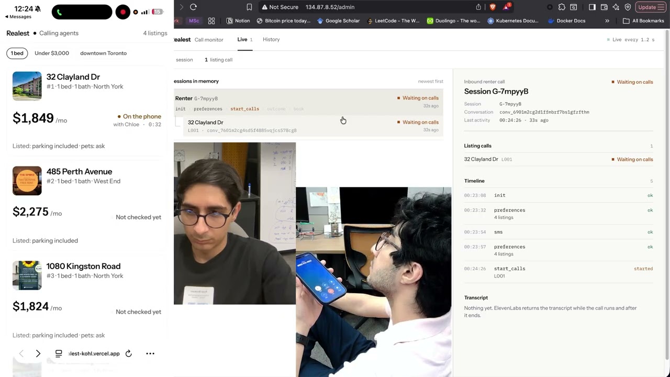Open the 1080 Kingston Road listing photo
The width and height of the screenshot is (670, 377).
click(27, 275)
